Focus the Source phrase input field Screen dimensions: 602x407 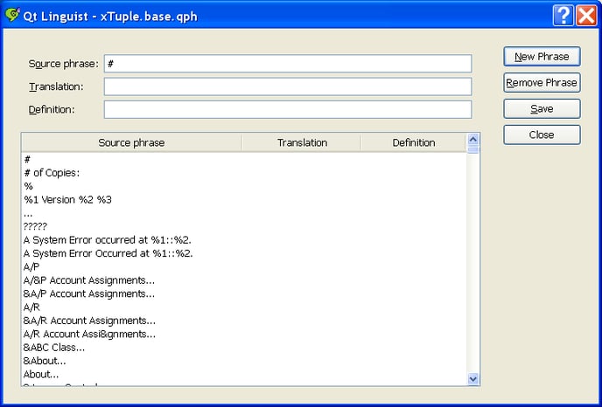pos(287,64)
